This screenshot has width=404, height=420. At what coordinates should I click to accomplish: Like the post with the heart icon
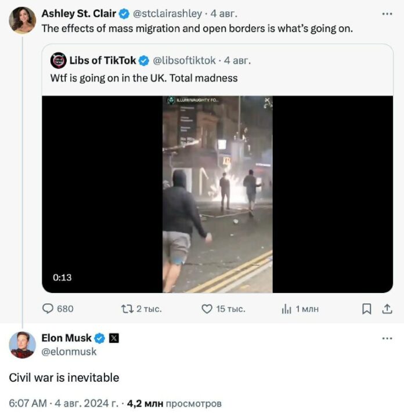pos(207,309)
